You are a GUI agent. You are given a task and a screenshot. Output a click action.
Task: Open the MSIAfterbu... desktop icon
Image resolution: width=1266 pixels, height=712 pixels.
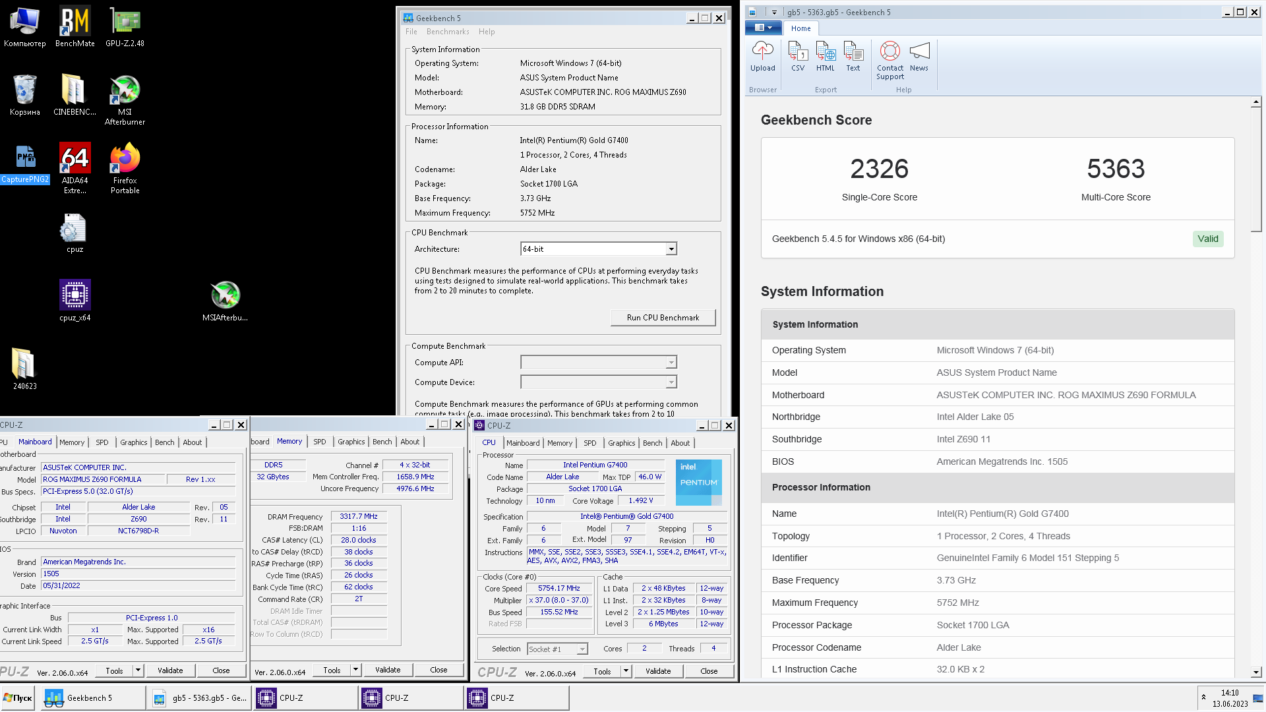click(225, 301)
